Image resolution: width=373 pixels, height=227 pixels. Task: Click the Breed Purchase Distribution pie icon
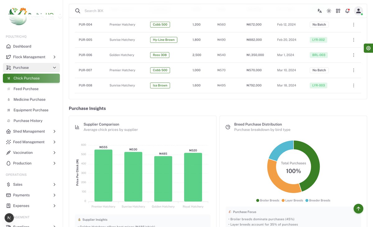228,127
